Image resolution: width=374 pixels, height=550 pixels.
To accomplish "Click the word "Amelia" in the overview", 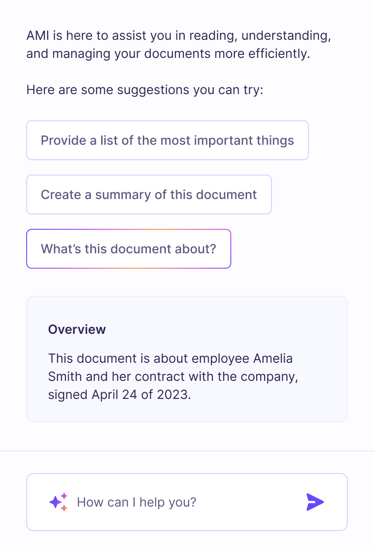I will (x=273, y=359).
